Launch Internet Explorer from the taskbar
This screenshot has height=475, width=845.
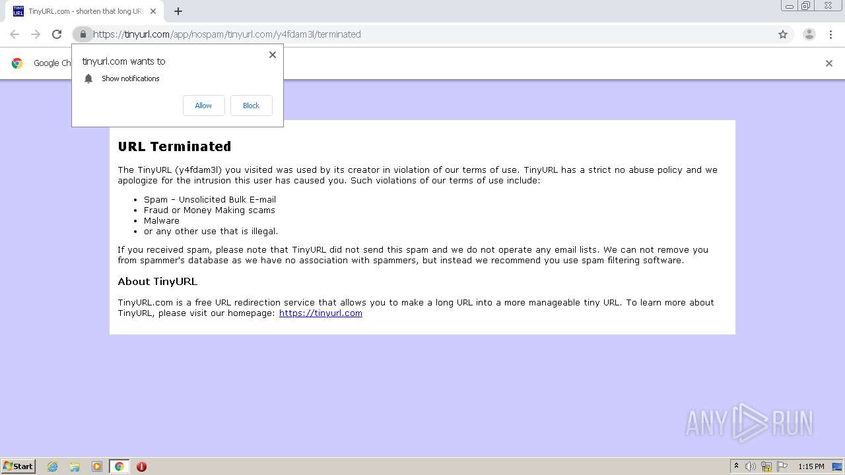click(x=53, y=466)
